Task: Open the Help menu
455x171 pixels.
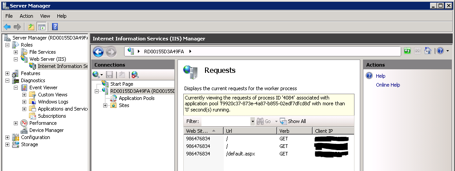Action: pos(61,16)
